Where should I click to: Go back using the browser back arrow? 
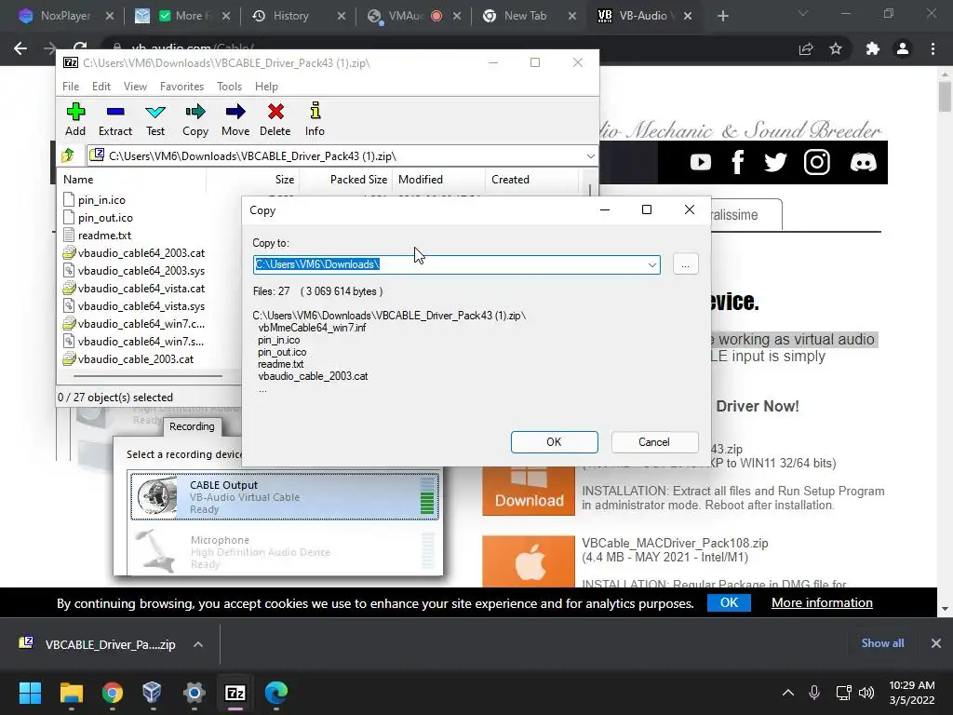(x=20, y=48)
